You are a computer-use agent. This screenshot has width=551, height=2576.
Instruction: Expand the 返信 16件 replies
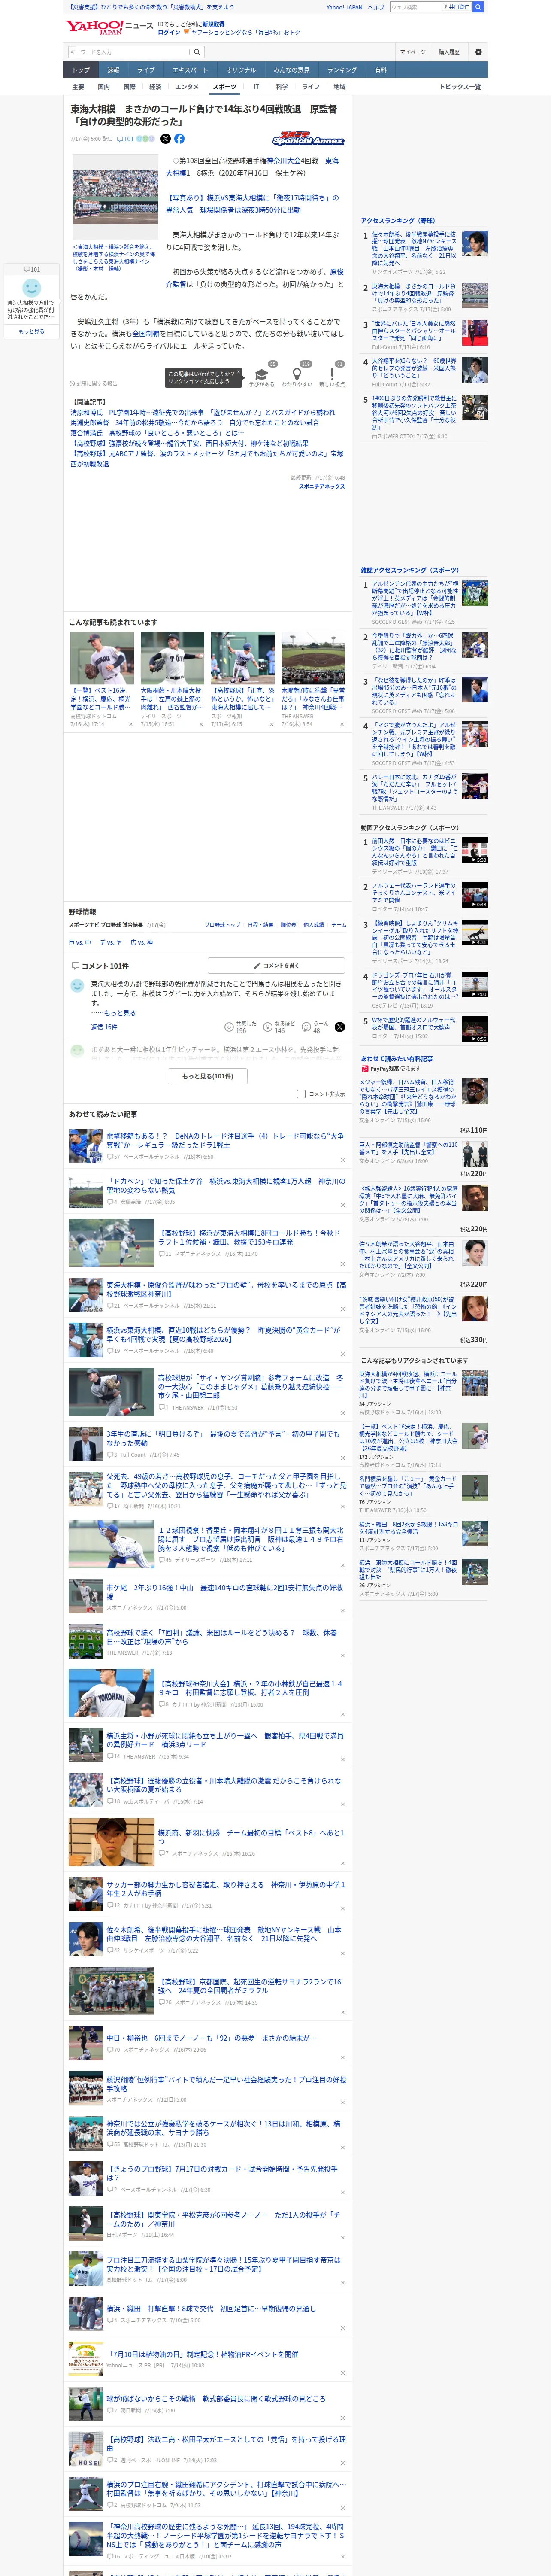[104, 1027]
